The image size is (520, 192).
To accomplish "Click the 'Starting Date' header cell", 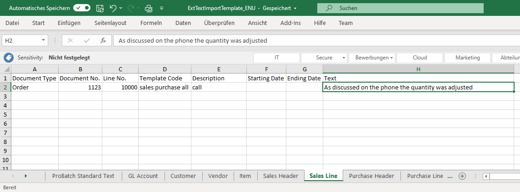I will [267, 79].
